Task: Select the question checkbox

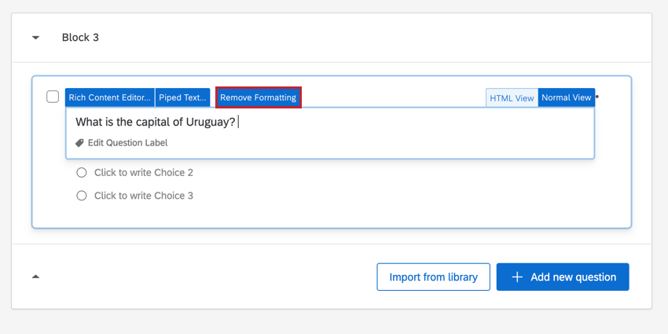Action: pyautogui.click(x=53, y=97)
